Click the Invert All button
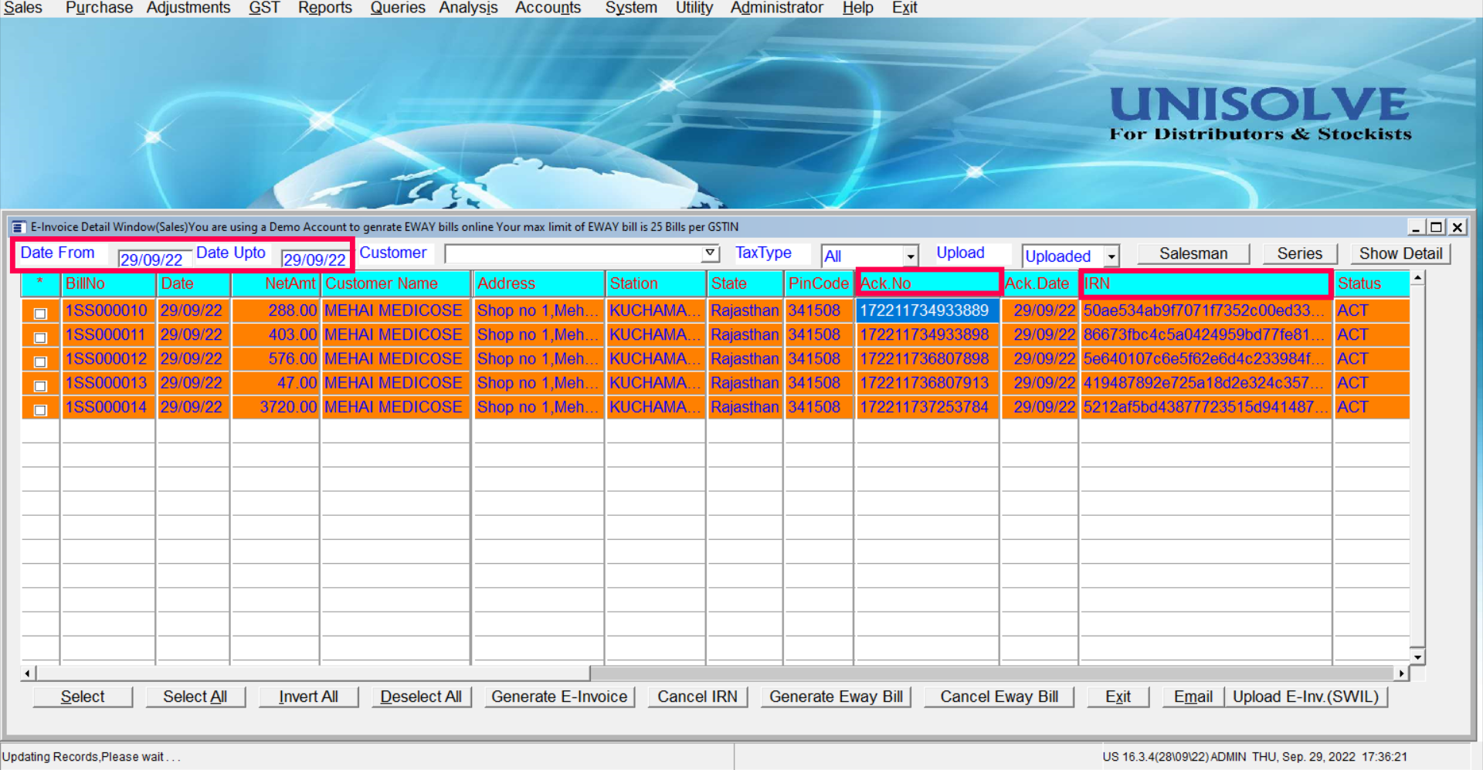Viewport: 1483px width, 770px height. (x=308, y=697)
